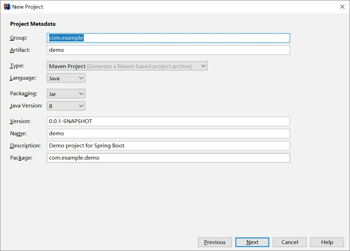Proceed with the Next button
Screen dimensions: 350x251
pos(252,242)
